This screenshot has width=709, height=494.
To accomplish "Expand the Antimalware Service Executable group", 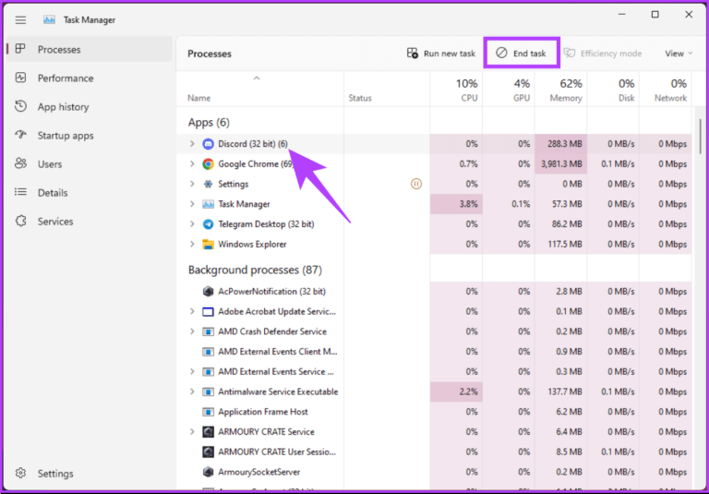I will click(192, 392).
